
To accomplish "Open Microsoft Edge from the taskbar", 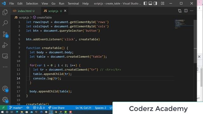I will pos(17,112).
